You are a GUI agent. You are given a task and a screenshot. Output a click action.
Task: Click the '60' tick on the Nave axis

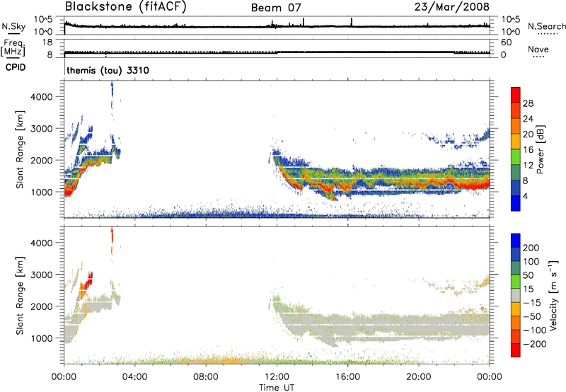pos(507,42)
